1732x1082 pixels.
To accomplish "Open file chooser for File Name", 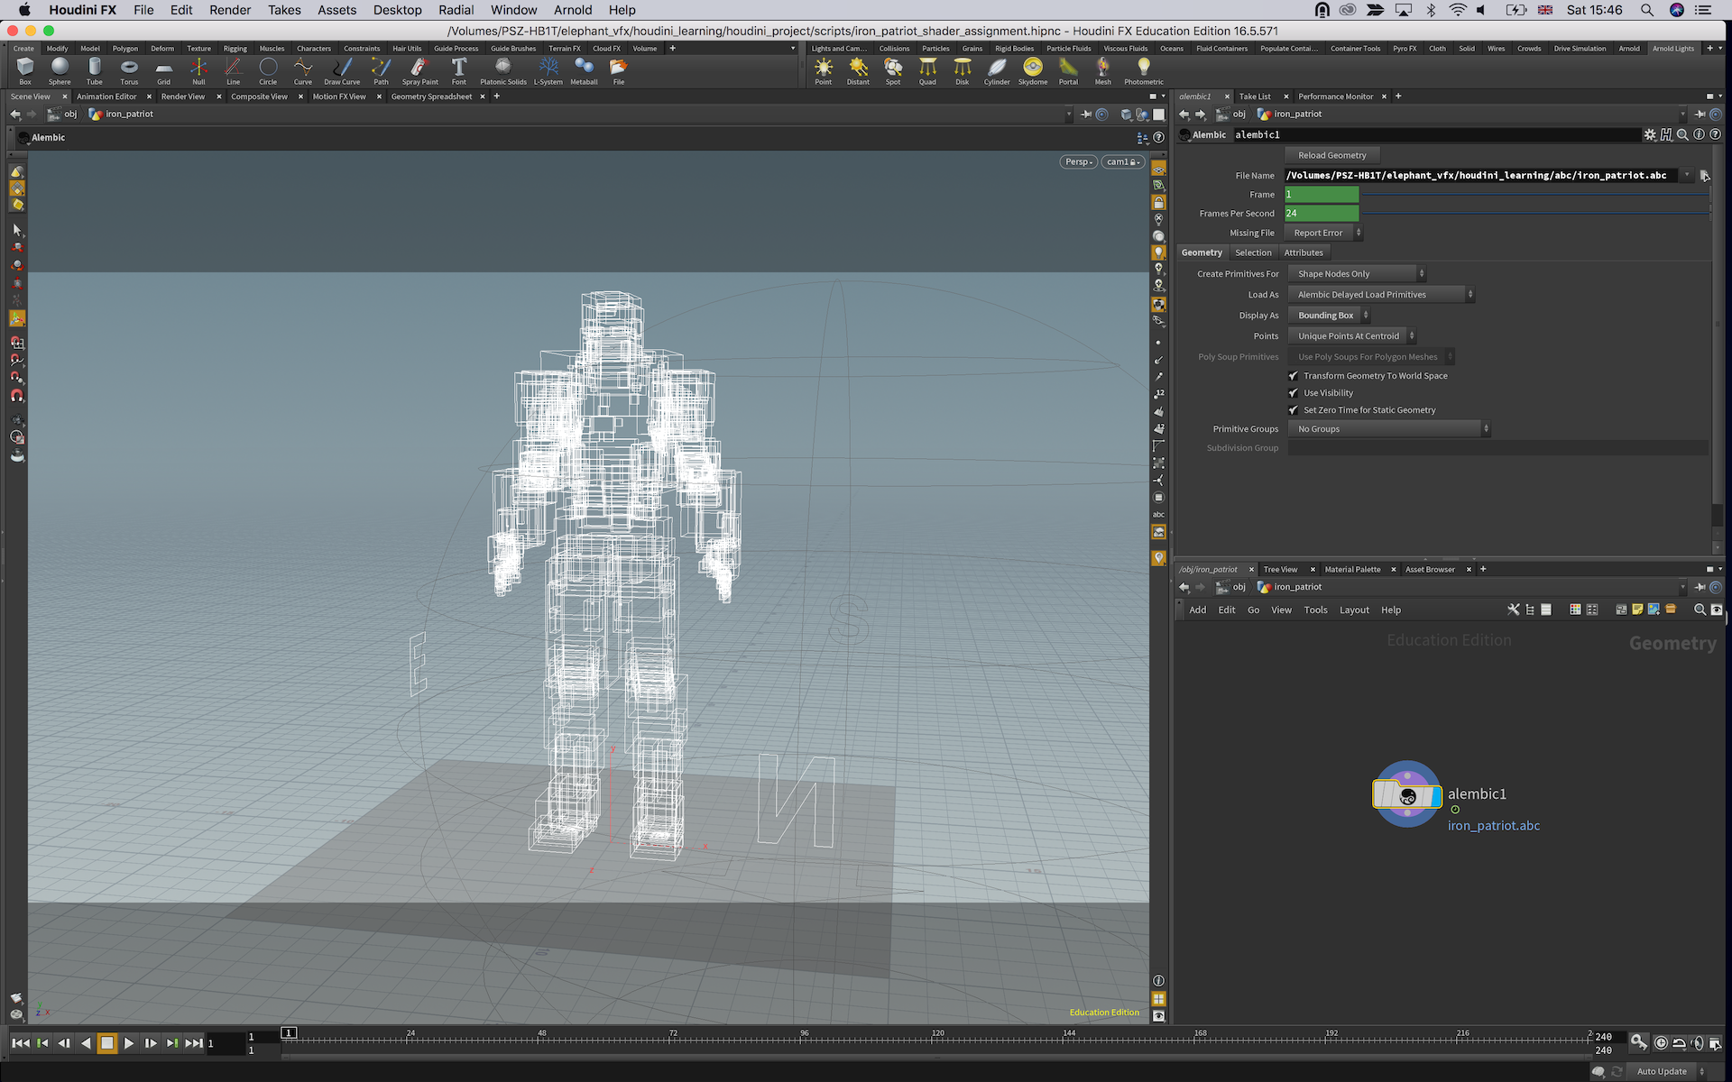I will coord(1704,176).
